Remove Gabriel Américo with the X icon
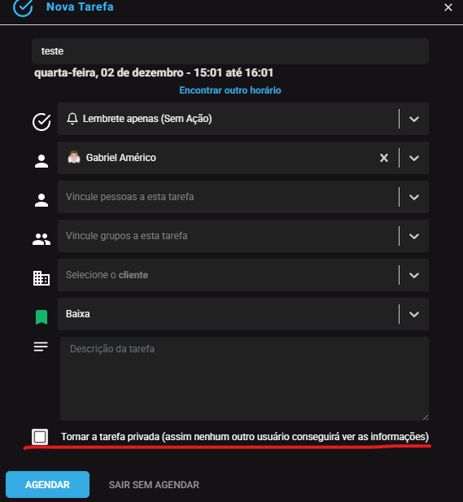The width and height of the screenshot is (463, 502). (x=384, y=158)
